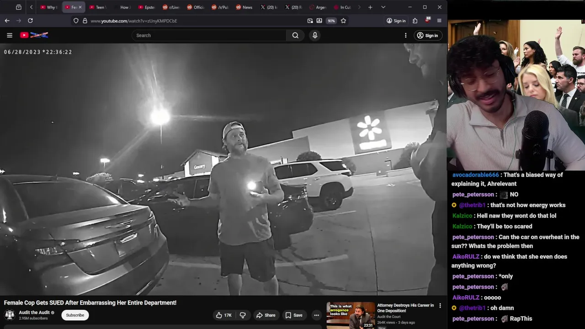Close the active 'Fer' YouTube tab
Screen dimensions: 585x329
click(x=80, y=7)
